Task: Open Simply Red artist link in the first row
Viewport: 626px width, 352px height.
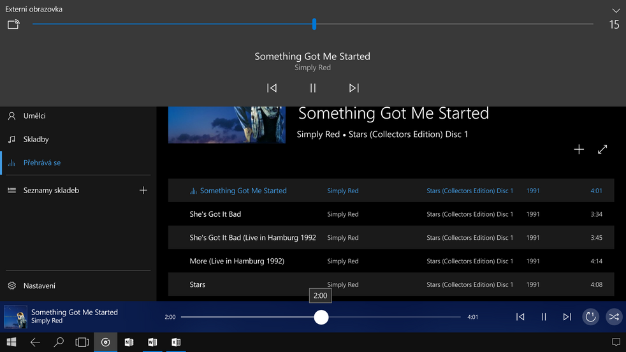Action: tap(342, 191)
